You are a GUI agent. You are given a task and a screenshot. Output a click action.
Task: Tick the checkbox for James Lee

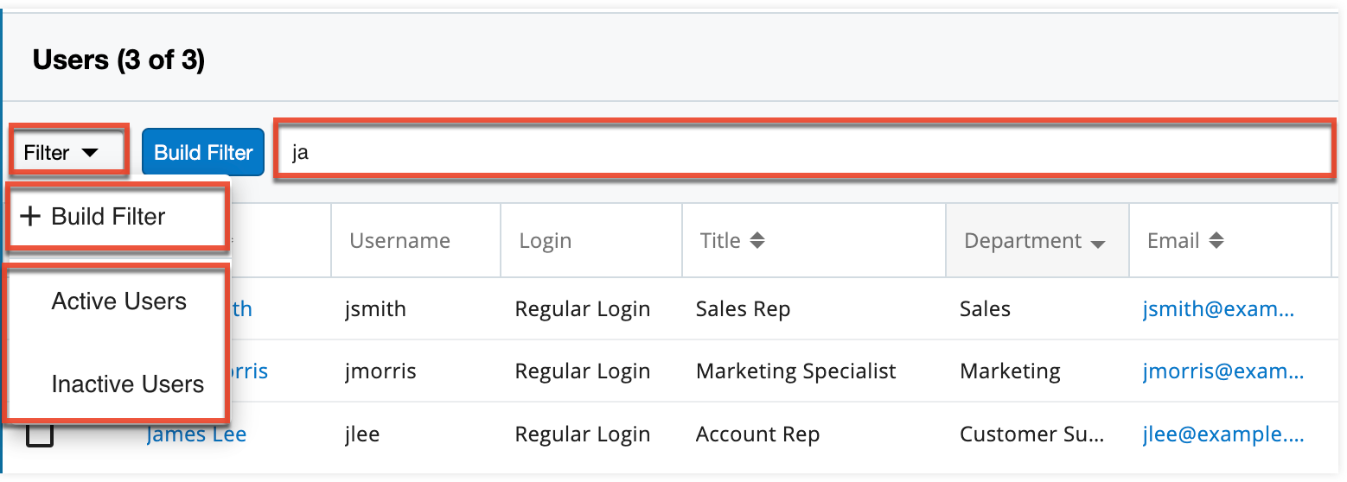39,434
